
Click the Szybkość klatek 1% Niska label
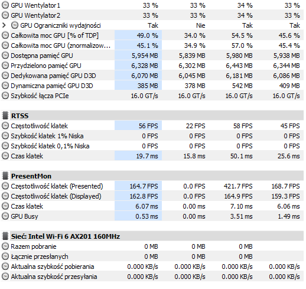(x=47, y=136)
